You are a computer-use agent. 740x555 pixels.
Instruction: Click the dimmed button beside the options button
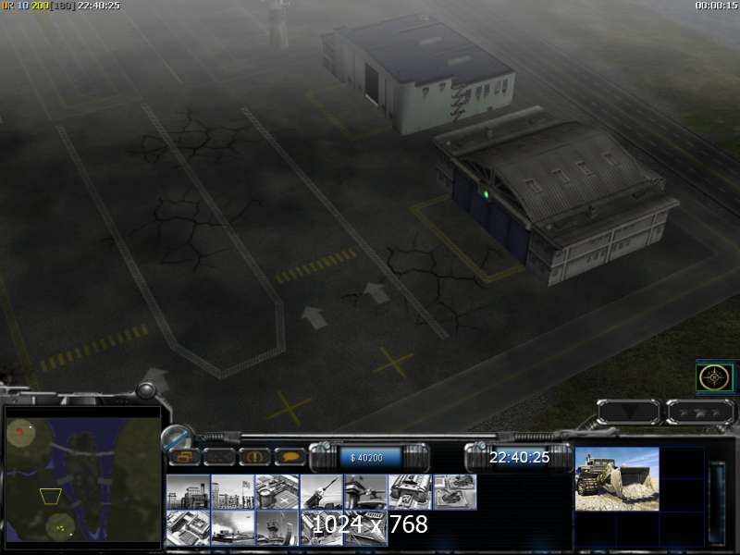coord(219,457)
